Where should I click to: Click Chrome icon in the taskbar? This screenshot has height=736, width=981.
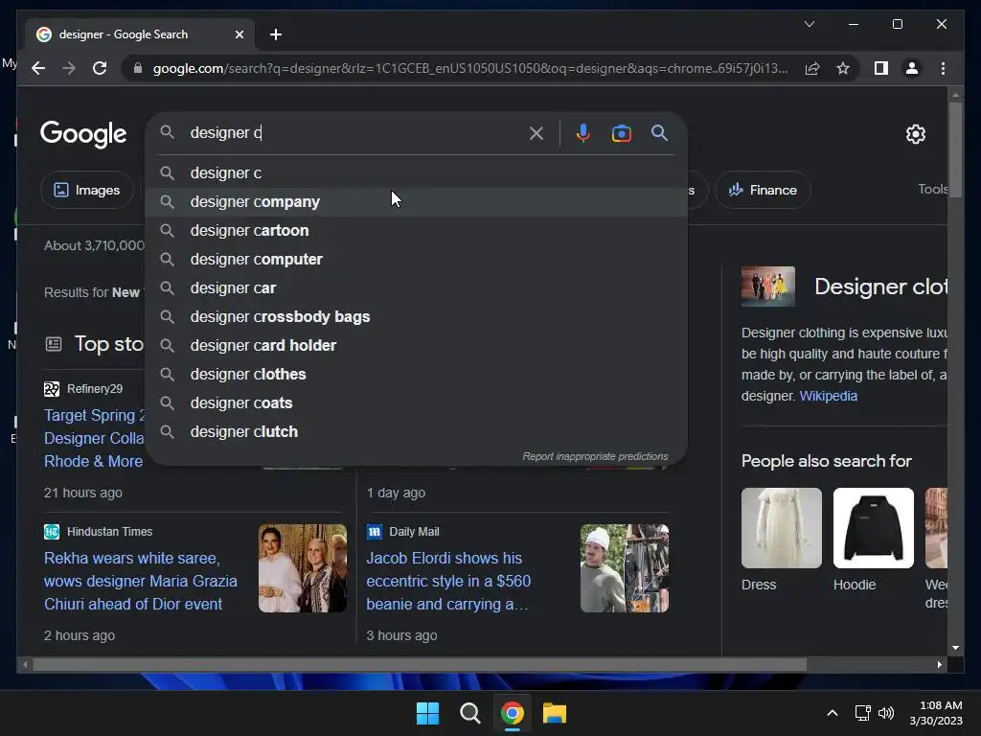[513, 713]
